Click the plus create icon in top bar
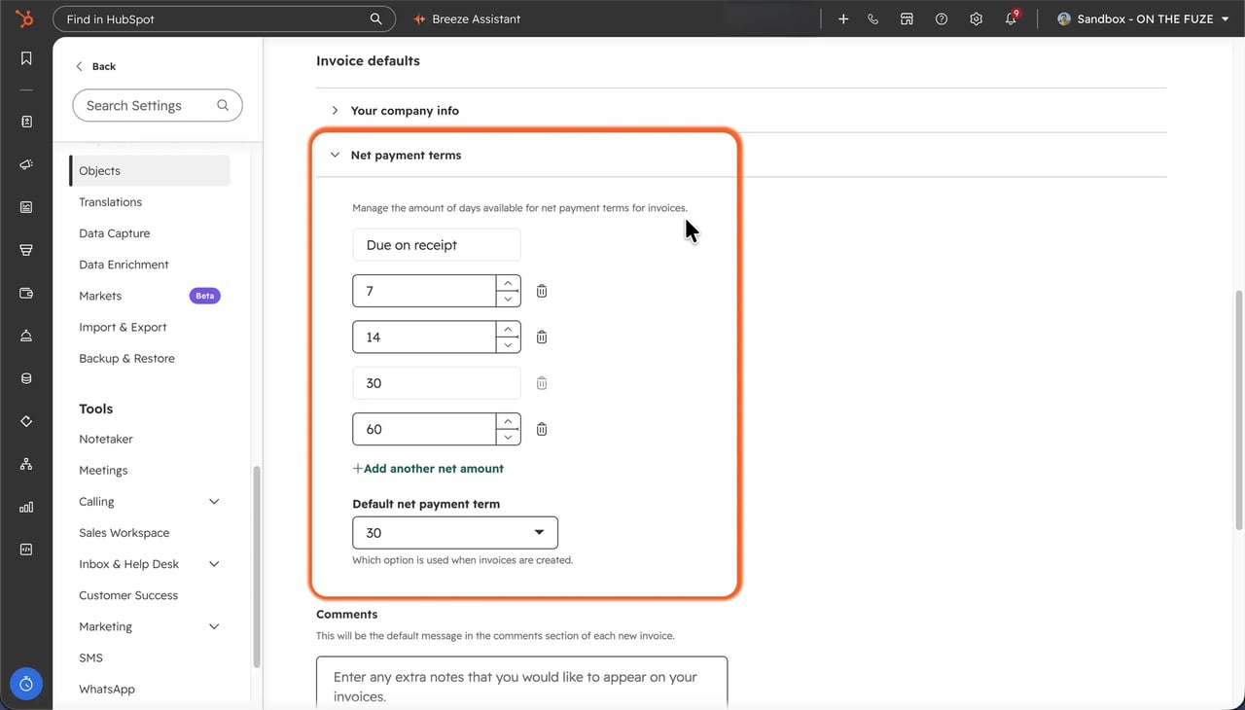Viewport: 1245px width, 710px height. pyautogui.click(x=843, y=18)
